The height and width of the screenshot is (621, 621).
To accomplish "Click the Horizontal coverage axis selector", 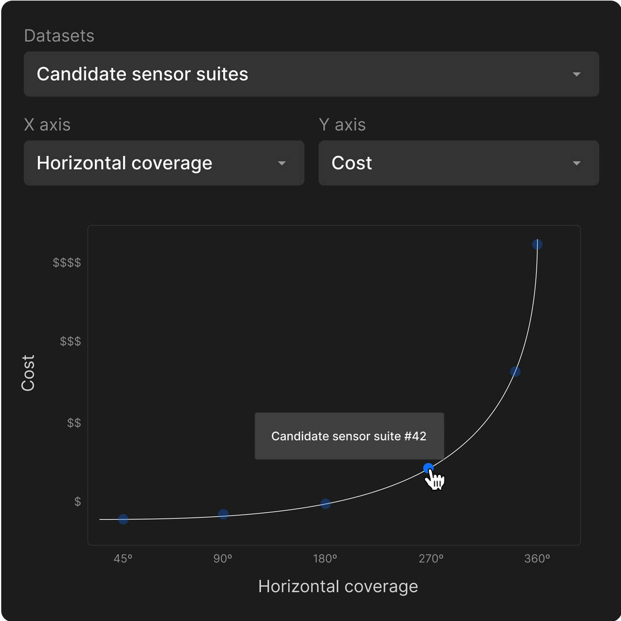I will coord(164,163).
